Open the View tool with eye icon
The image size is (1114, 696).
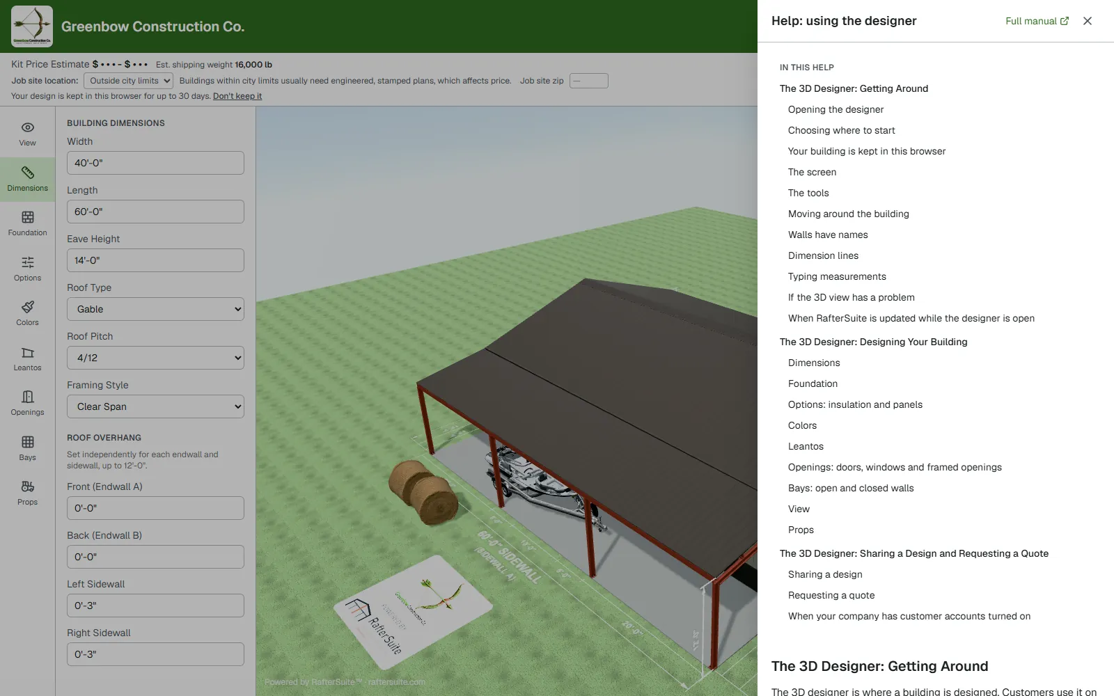(27, 134)
